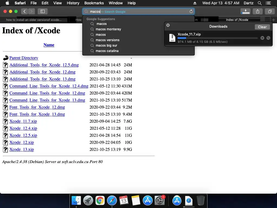
Task: Open Finder from the Dock
Action: [76, 201]
